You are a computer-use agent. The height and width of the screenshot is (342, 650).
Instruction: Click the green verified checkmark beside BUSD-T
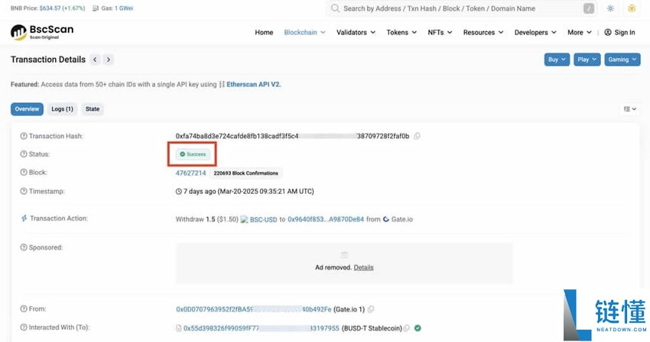point(418,328)
